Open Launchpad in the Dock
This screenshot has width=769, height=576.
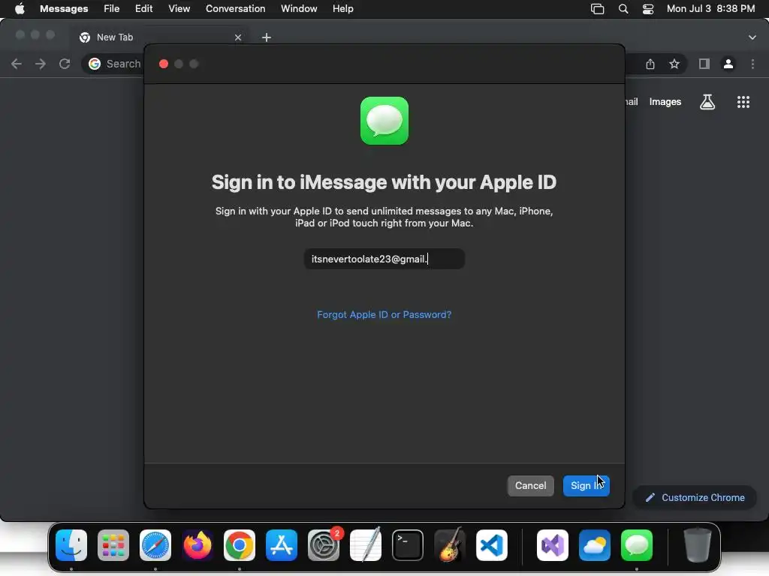tap(113, 545)
